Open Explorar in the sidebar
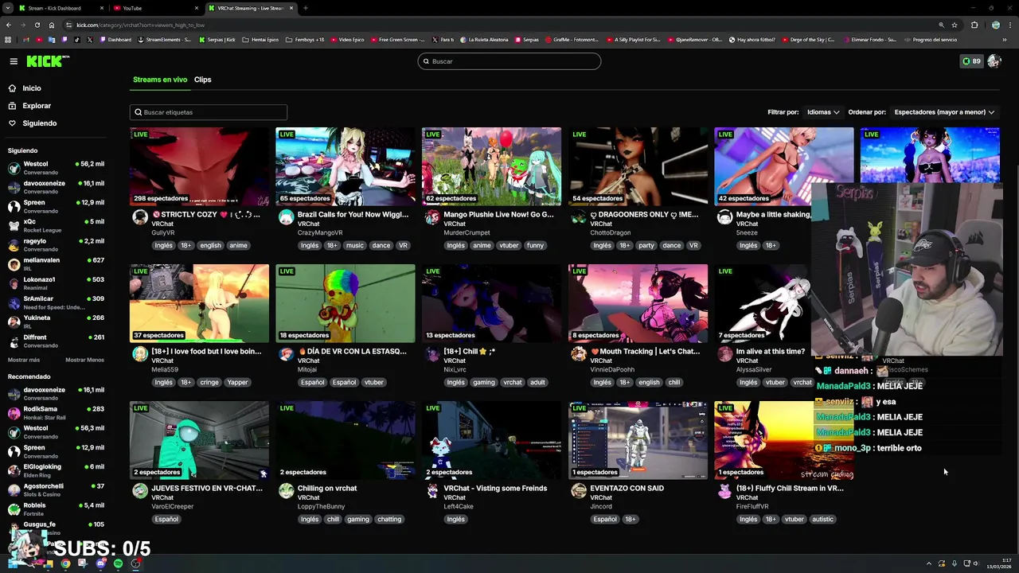Image resolution: width=1019 pixels, height=573 pixels. [29, 106]
